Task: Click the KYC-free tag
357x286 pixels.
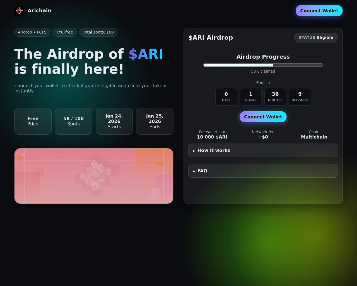Action: 65,32
